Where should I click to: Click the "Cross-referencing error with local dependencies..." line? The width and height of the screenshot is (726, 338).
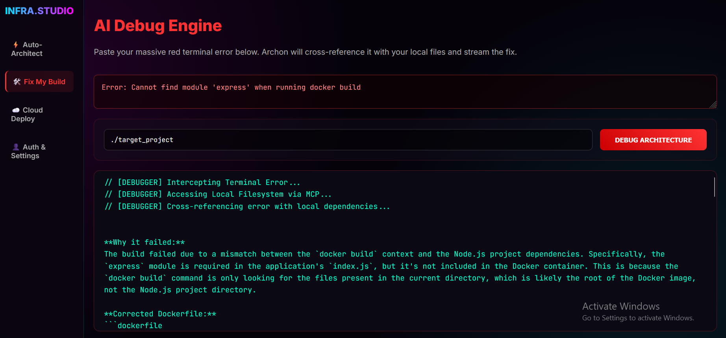coord(247,207)
